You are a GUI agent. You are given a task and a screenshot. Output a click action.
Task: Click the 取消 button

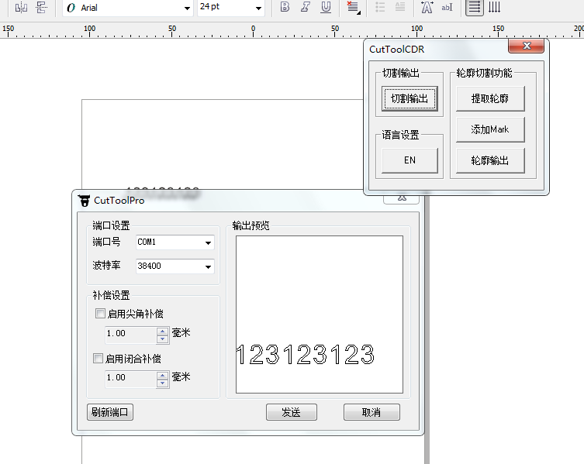(x=371, y=412)
